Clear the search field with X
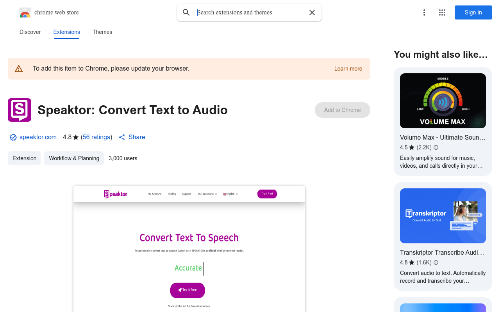 [312, 12]
